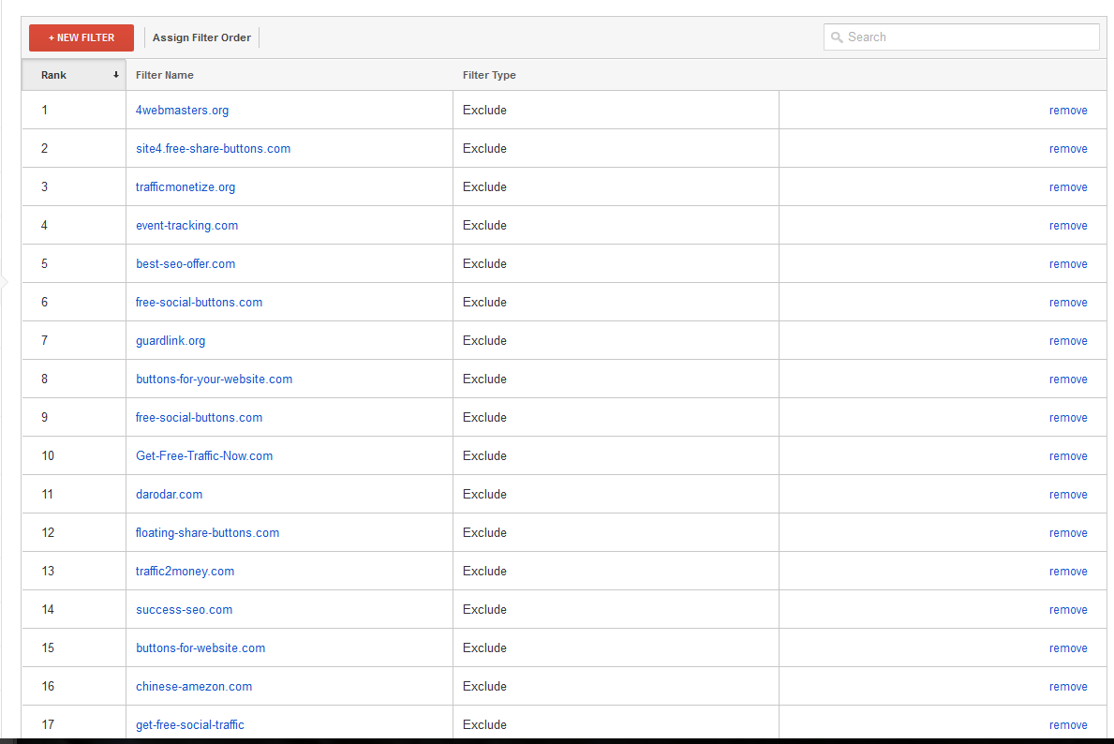1114x744 pixels.
Task: Remove the floating-share-buttons.com filter
Action: (1068, 532)
